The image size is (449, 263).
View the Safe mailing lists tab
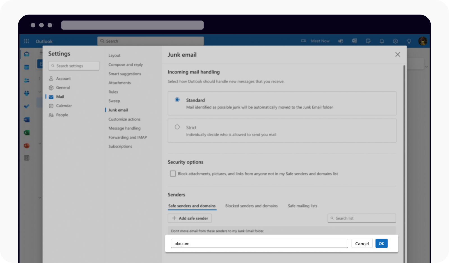pyautogui.click(x=302, y=206)
